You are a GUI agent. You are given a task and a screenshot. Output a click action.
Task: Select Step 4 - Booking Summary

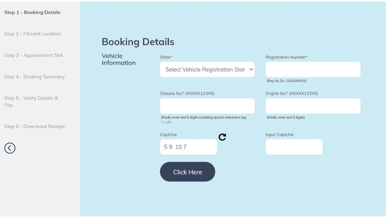point(34,77)
